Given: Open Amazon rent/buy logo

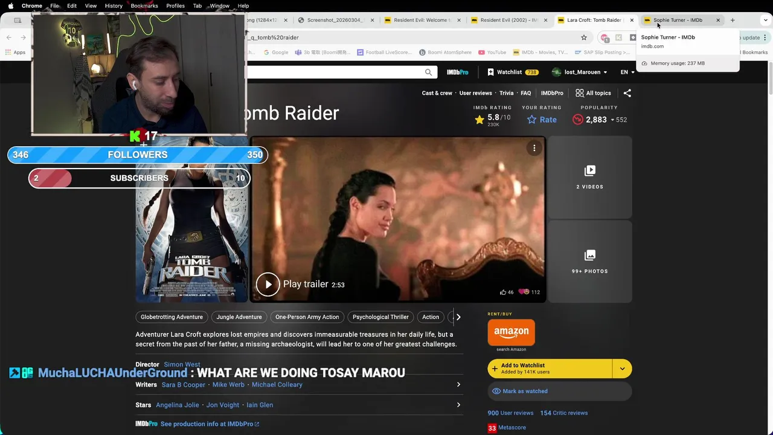Looking at the screenshot, I should click(x=511, y=332).
